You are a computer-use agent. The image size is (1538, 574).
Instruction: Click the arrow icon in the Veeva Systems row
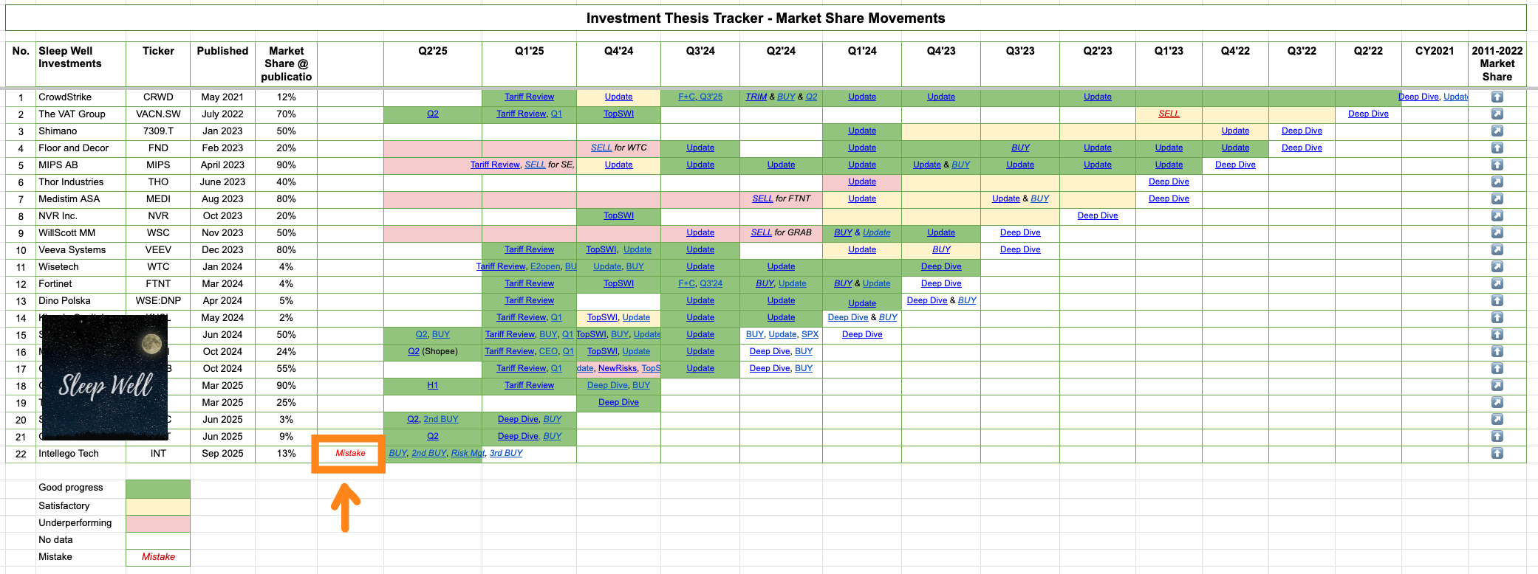tap(1497, 249)
